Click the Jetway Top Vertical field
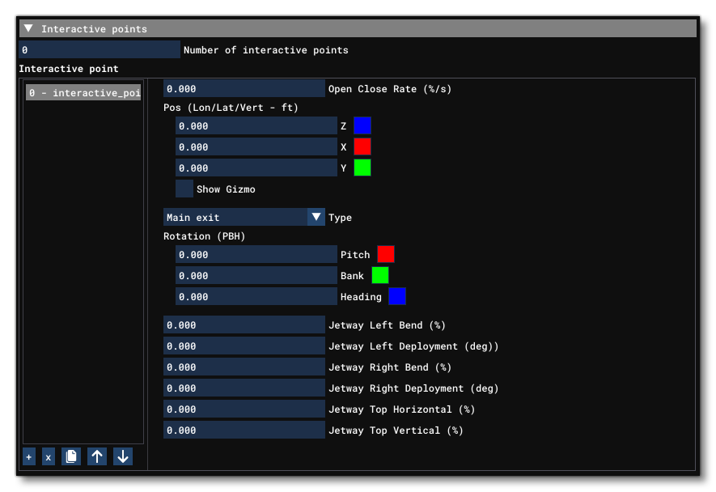Screen dimensions: 716x492 [243, 430]
